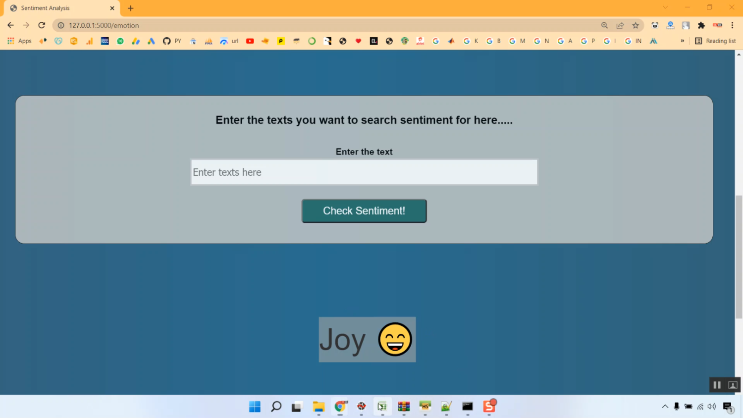
Task: Click the Enter texts here input field
Action: (x=364, y=172)
